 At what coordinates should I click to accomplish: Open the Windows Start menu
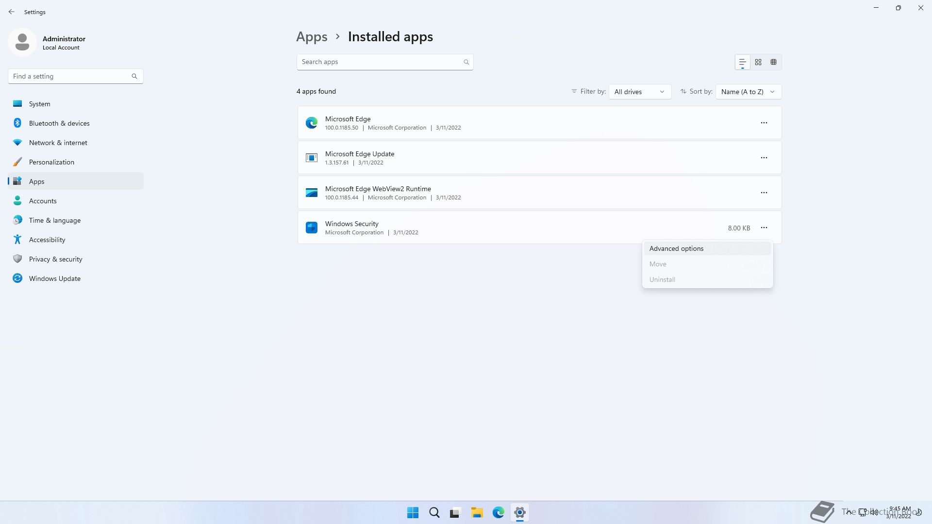pos(413,512)
